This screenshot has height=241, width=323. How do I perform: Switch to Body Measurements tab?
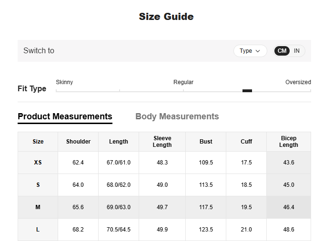pyautogui.click(x=177, y=116)
